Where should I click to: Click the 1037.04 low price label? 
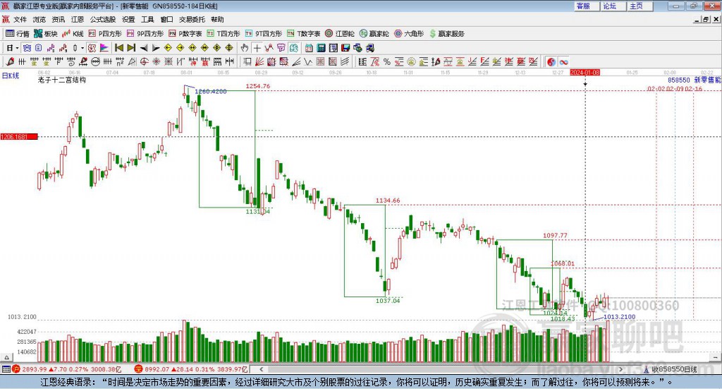[x=388, y=301]
